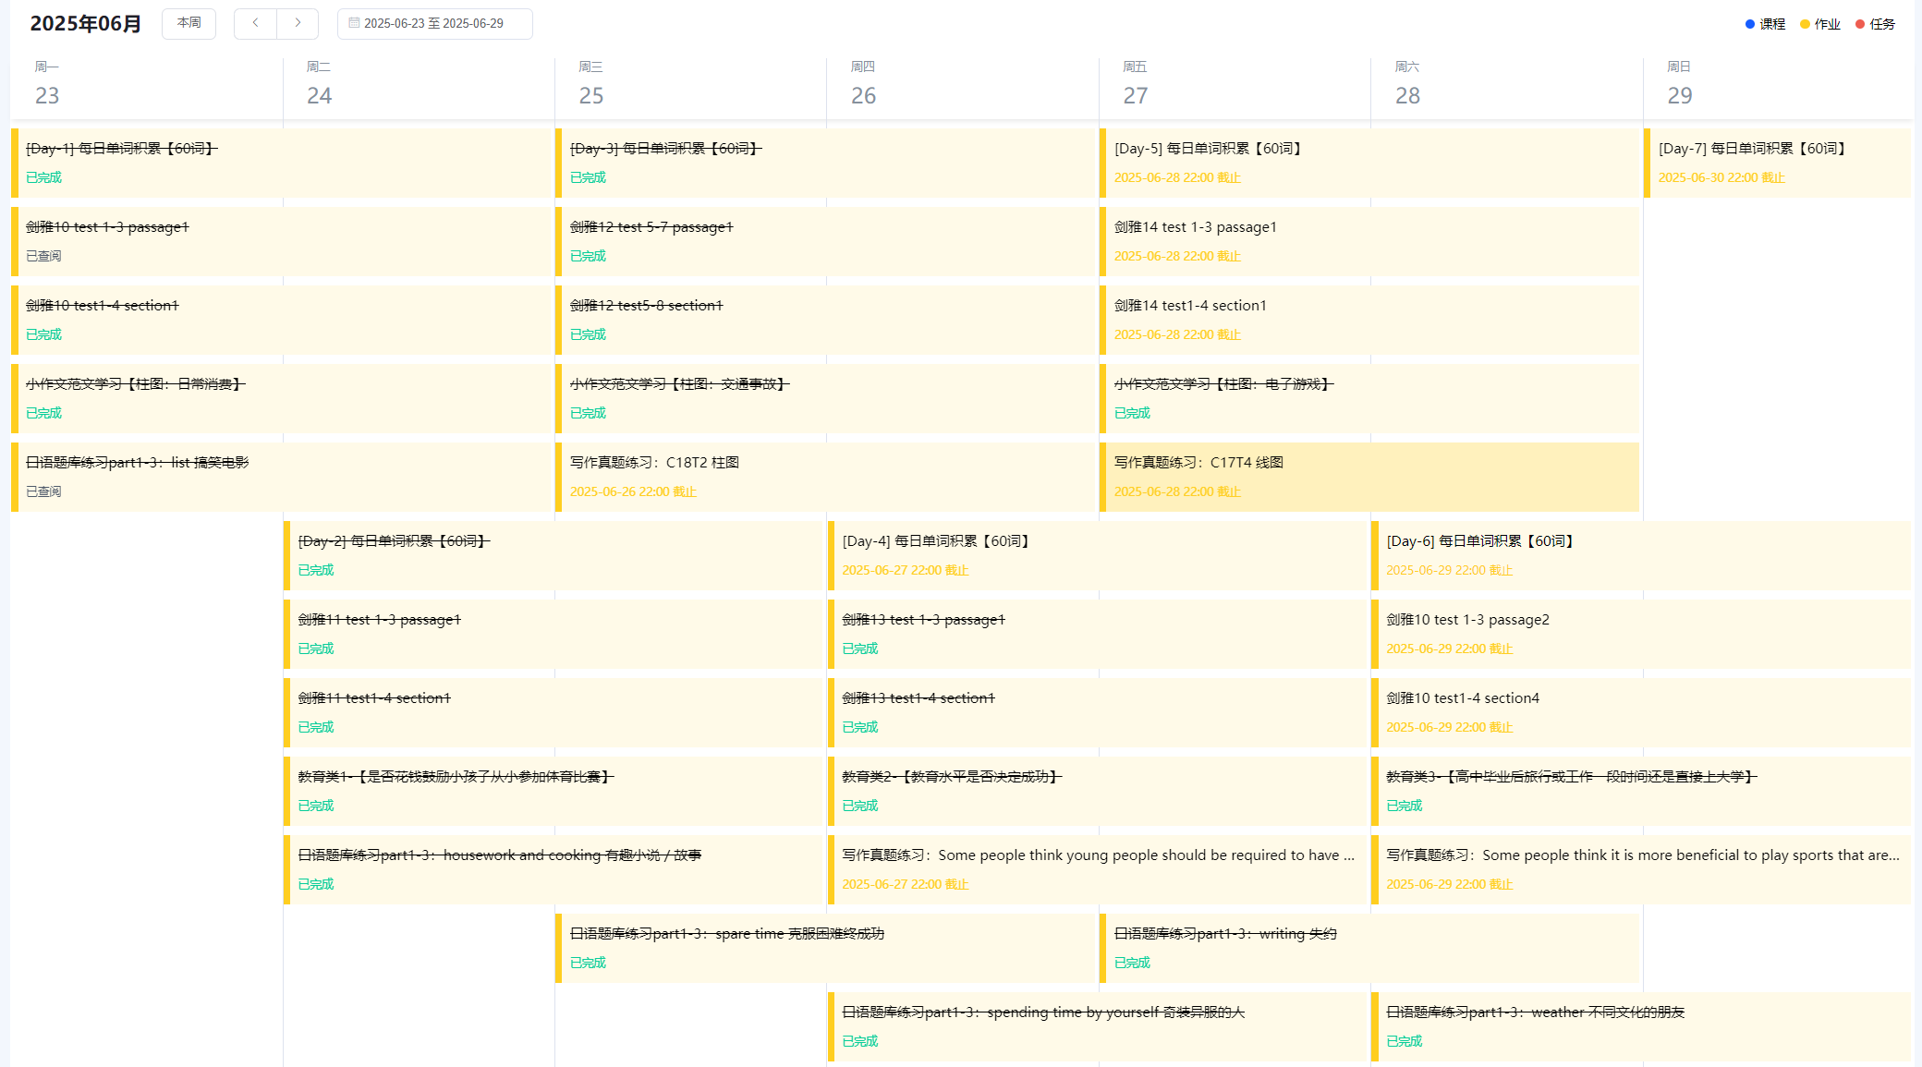Image resolution: width=1922 pixels, height=1067 pixels.
Task: Open 剑雅14 test 1-3 passage1 assignment
Action: [x=1369, y=241]
